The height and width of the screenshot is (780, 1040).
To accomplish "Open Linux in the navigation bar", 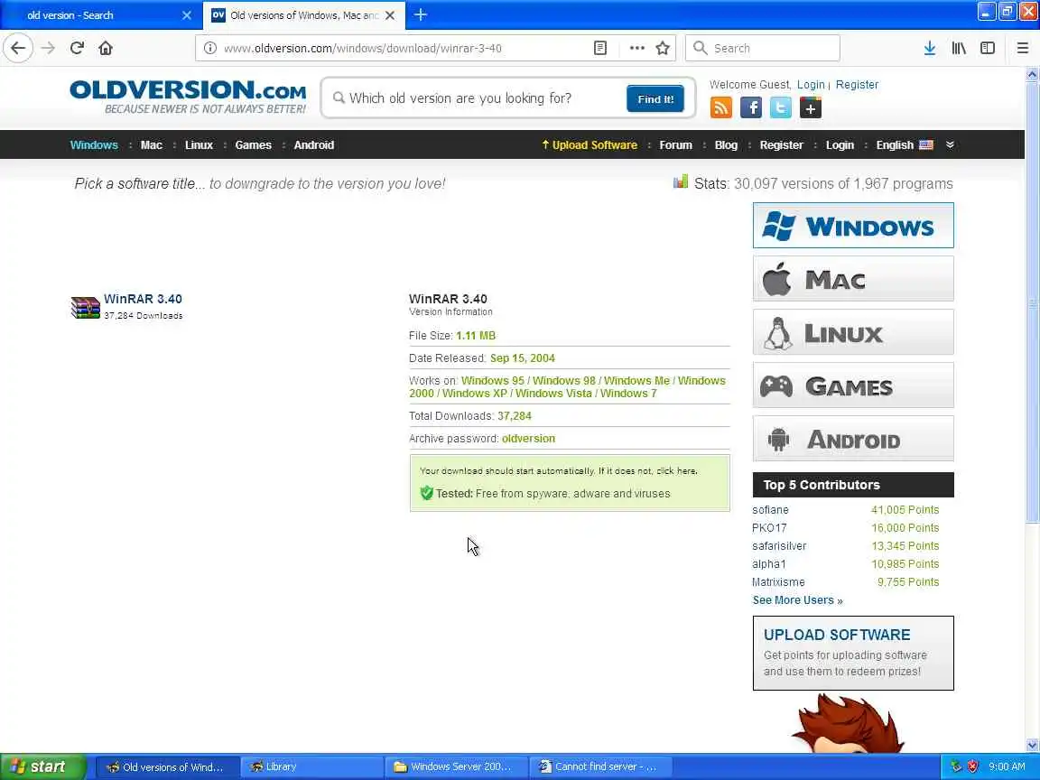I will (199, 144).
